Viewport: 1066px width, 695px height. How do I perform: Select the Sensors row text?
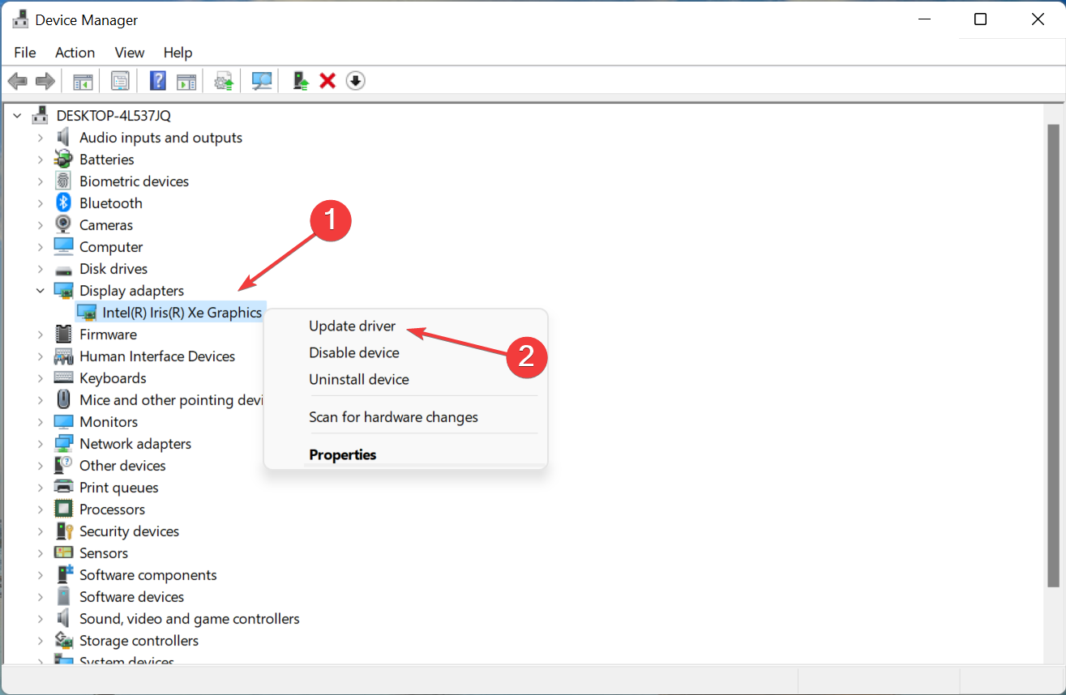pyautogui.click(x=104, y=553)
